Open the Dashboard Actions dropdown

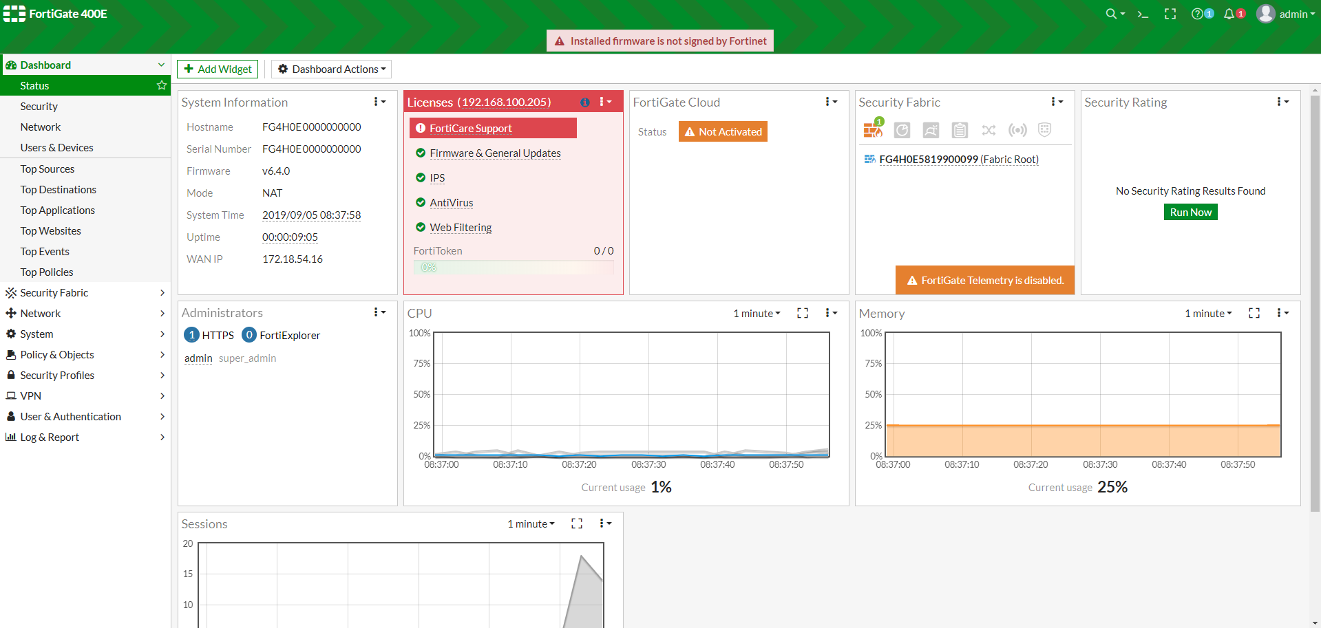pyautogui.click(x=331, y=69)
